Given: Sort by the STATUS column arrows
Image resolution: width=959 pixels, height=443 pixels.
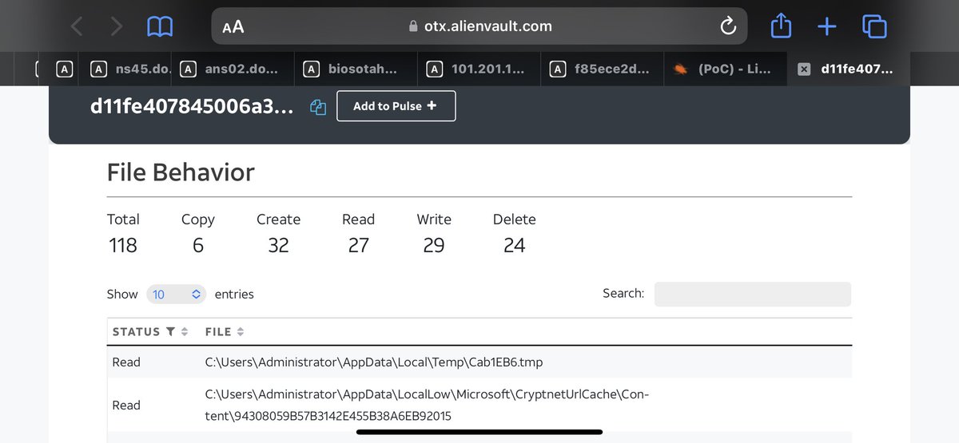Looking at the screenshot, I should (x=185, y=331).
